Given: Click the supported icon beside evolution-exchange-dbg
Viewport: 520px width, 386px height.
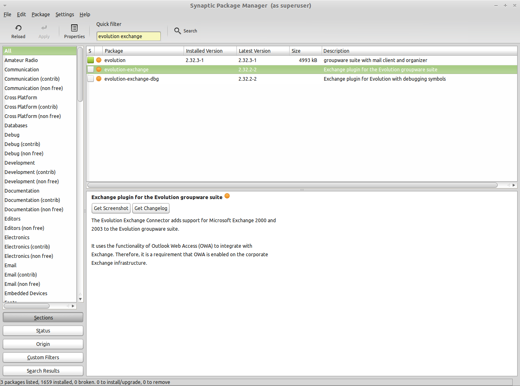Looking at the screenshot, I should point(99,79).
